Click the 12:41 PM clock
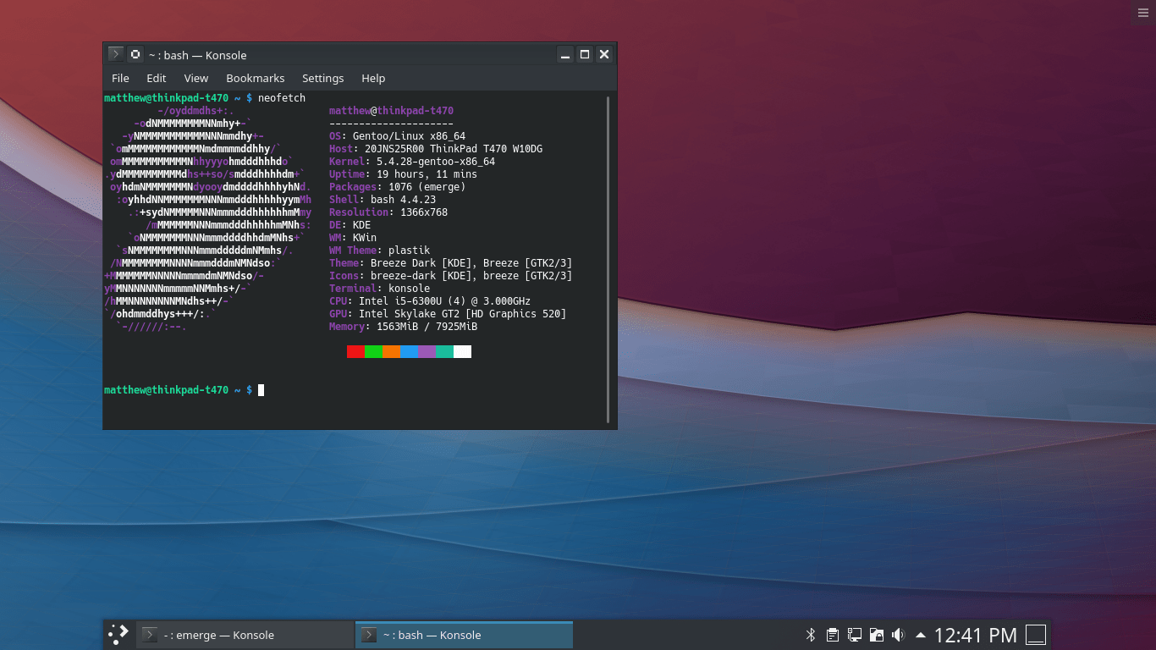 975,635
